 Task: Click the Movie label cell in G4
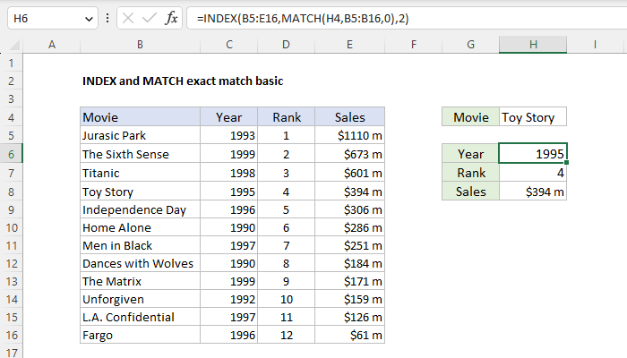pyautogui.click(x=470, y=117)
